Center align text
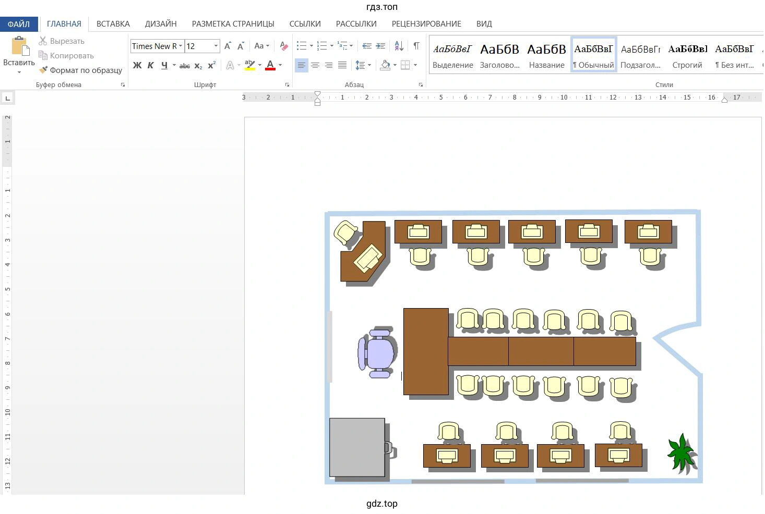 click(315, 65)
